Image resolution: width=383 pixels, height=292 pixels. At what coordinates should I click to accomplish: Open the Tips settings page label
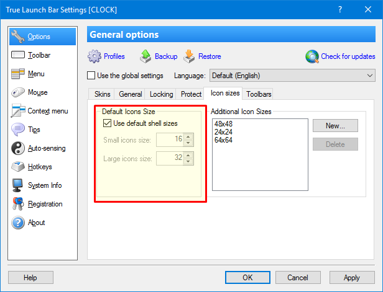coord(34,130)
